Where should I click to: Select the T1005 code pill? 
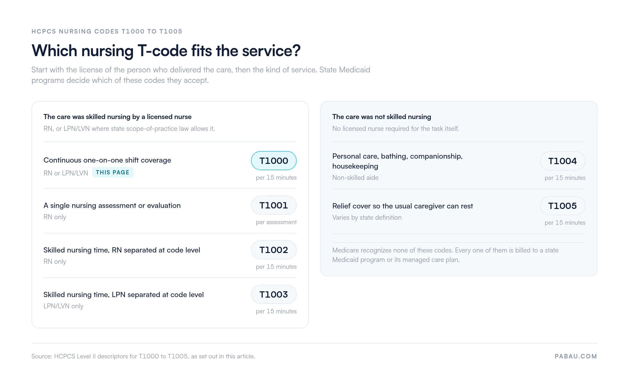point(562,206)
